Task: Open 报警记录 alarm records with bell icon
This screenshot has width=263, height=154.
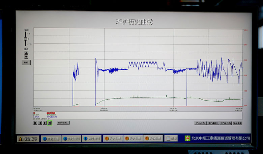Action: coord(28,139)
